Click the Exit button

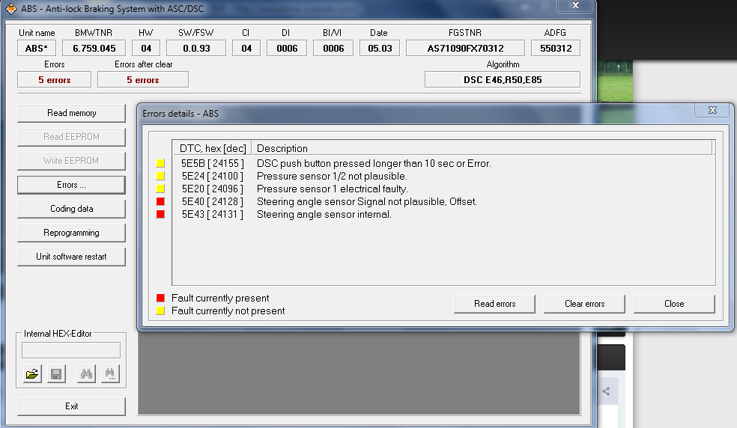click(71, 406)
